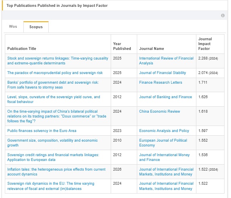Visit International Review of Financial Analysis journal
Screen dimensions: 231x198
[x=166, y=61]
